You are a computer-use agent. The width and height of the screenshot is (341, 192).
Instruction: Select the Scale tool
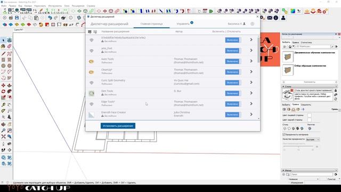[3, 98]
